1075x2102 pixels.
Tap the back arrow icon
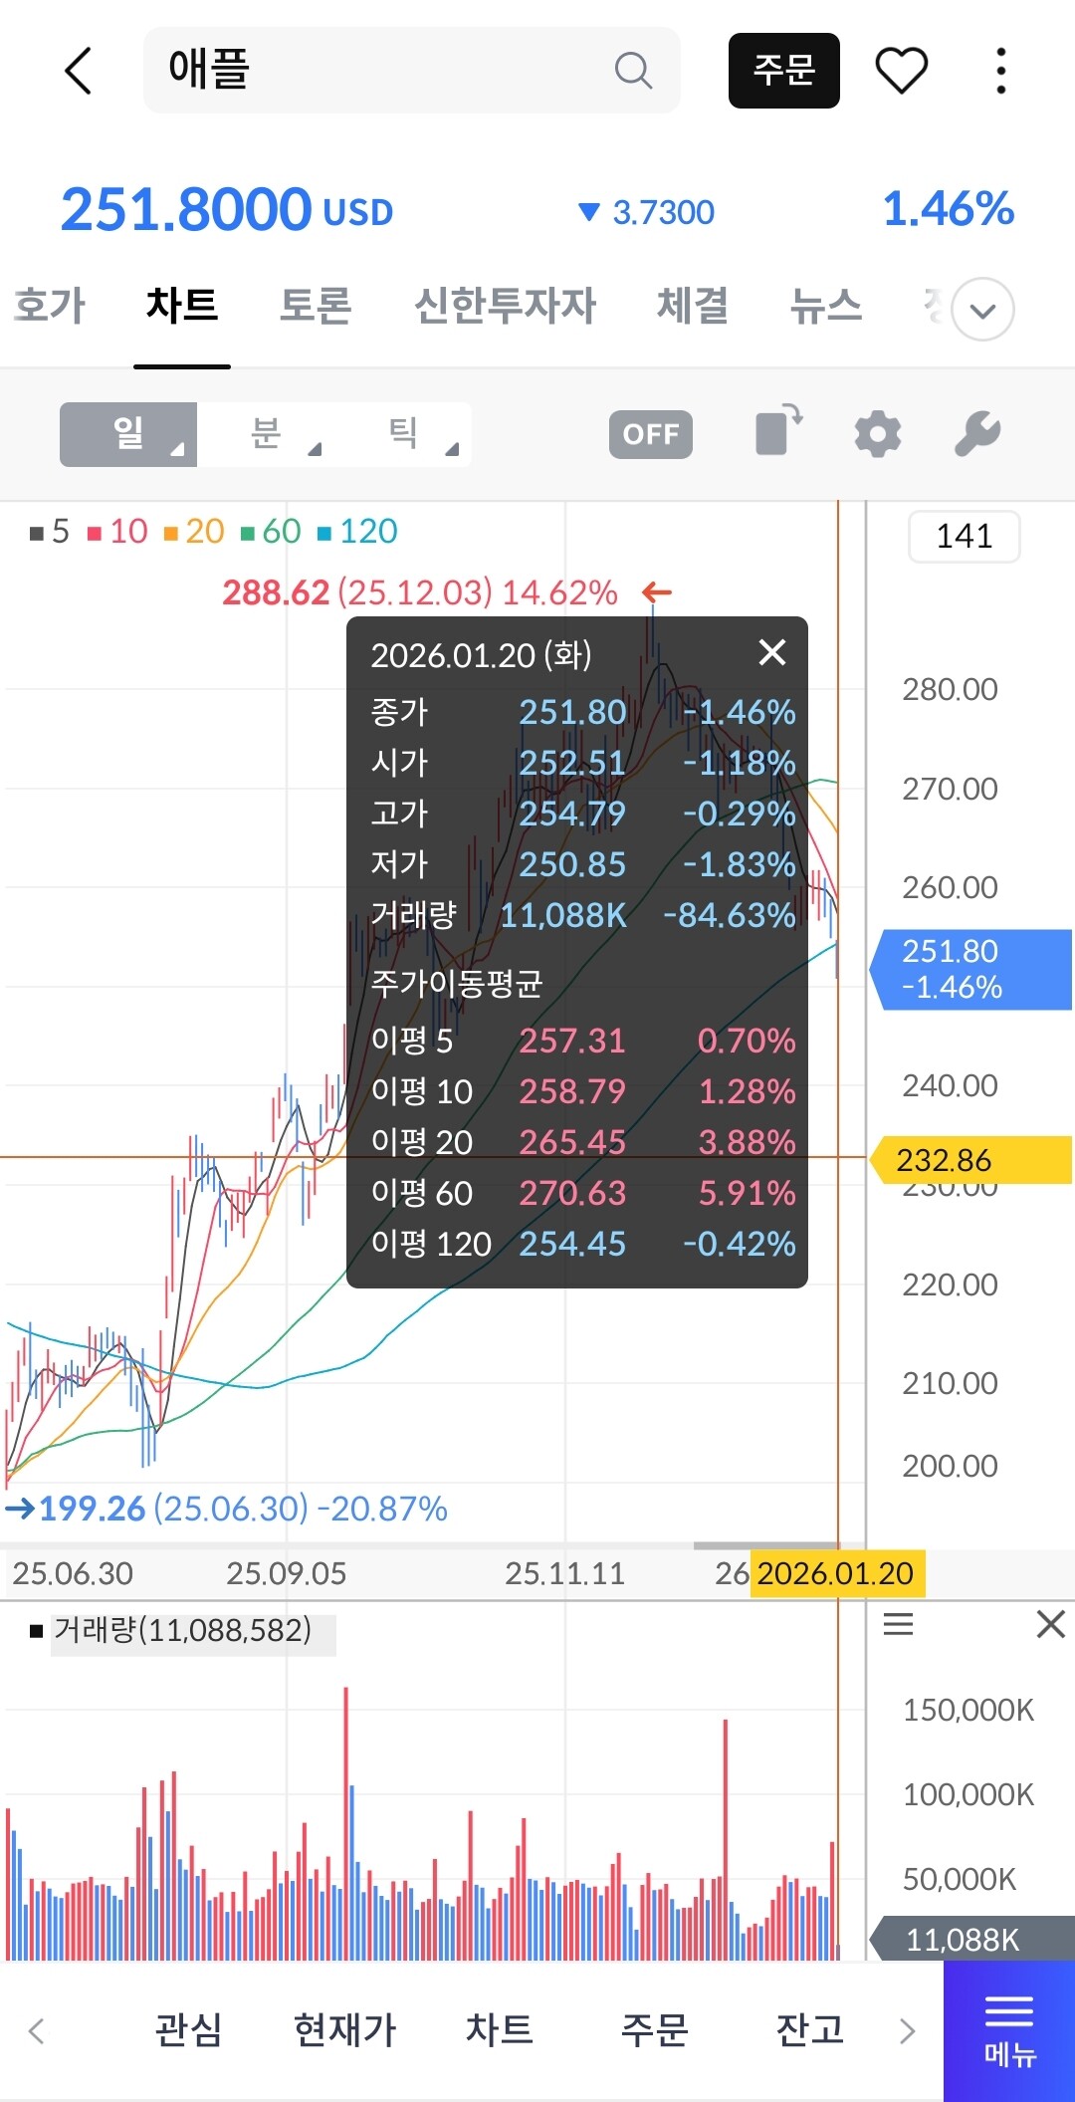[x=78, y=71]
